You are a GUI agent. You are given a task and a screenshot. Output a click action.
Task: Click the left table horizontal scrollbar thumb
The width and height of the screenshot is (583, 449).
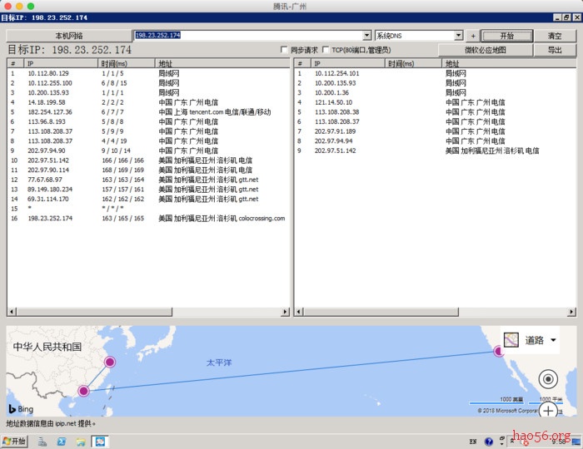click(94, 312)
